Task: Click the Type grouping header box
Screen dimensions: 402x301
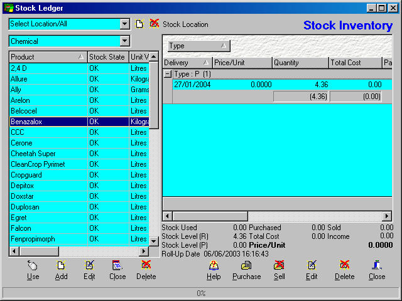Action: [x=199, y=46]
